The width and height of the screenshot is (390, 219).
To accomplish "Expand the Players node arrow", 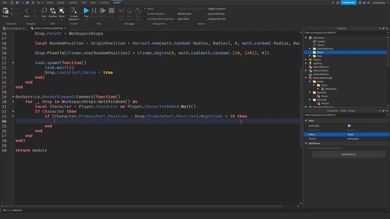I will point(306,60).
